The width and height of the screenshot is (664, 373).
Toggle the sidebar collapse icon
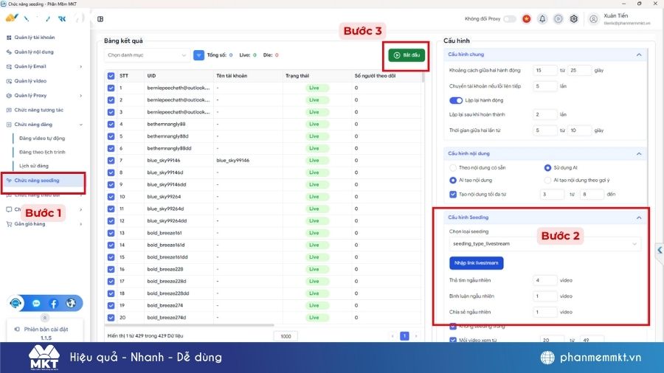point(100,19)
